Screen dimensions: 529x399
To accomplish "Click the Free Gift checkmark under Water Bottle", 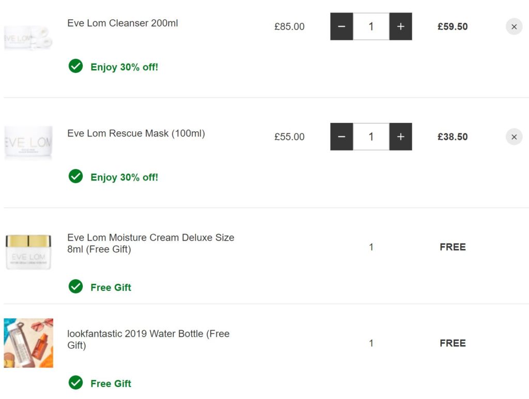I will (76, 382).
